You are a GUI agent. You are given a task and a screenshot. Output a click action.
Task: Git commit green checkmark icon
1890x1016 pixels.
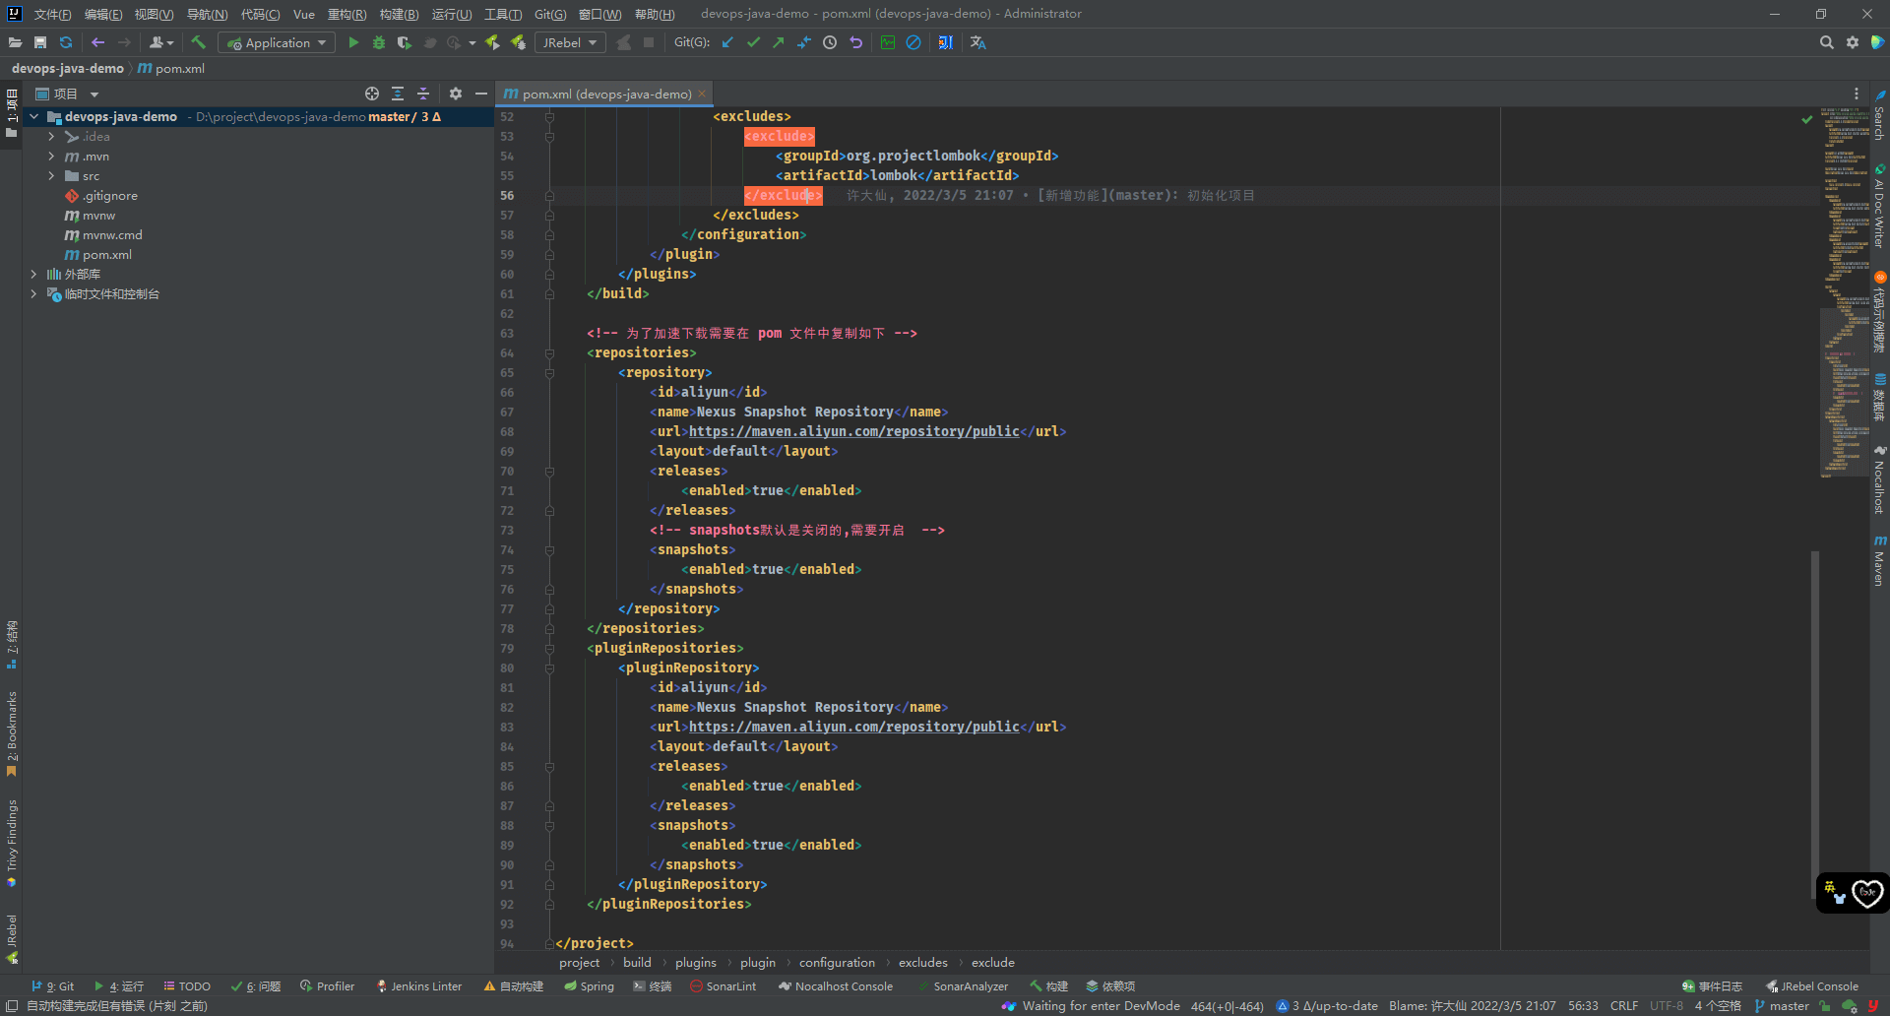753,42
